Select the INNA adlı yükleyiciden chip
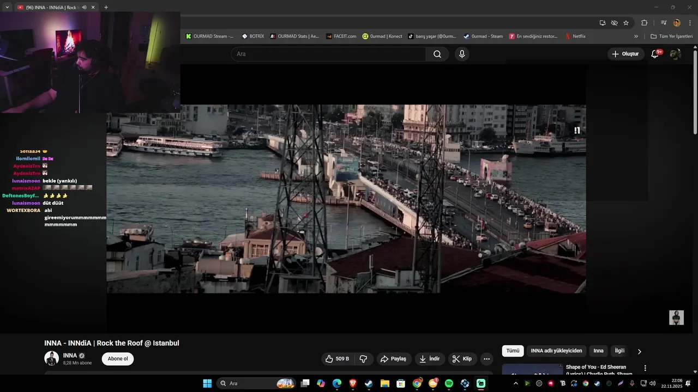Image resolution: width=698 pixels, height=392 pixels. coord(556,351)
